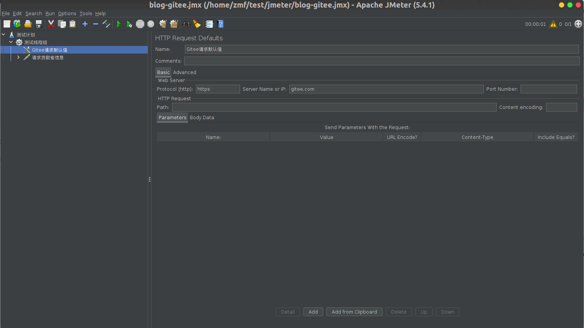Click the Detail button
The image size is (584, 328).
pyautogui.click(x=288, y=312)
